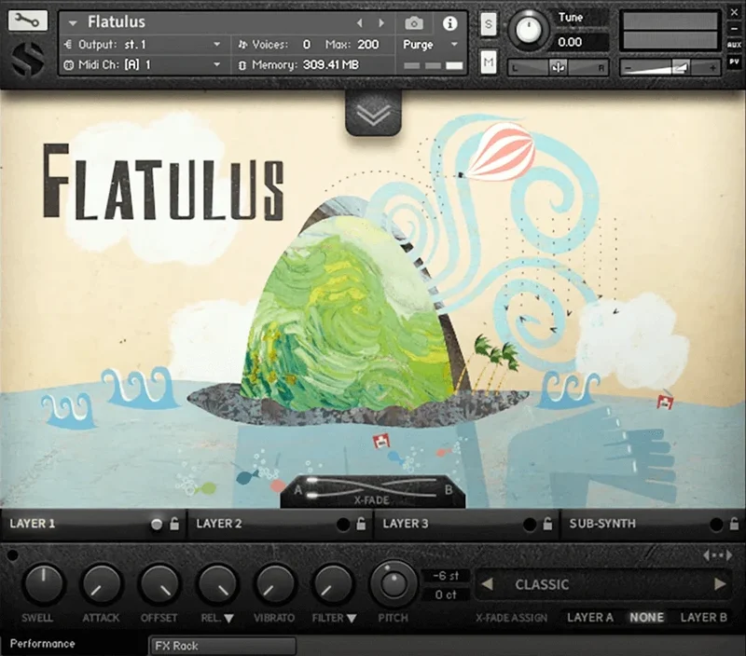
Task: Open the Output st. 1 dropdown
Action: 143,45
